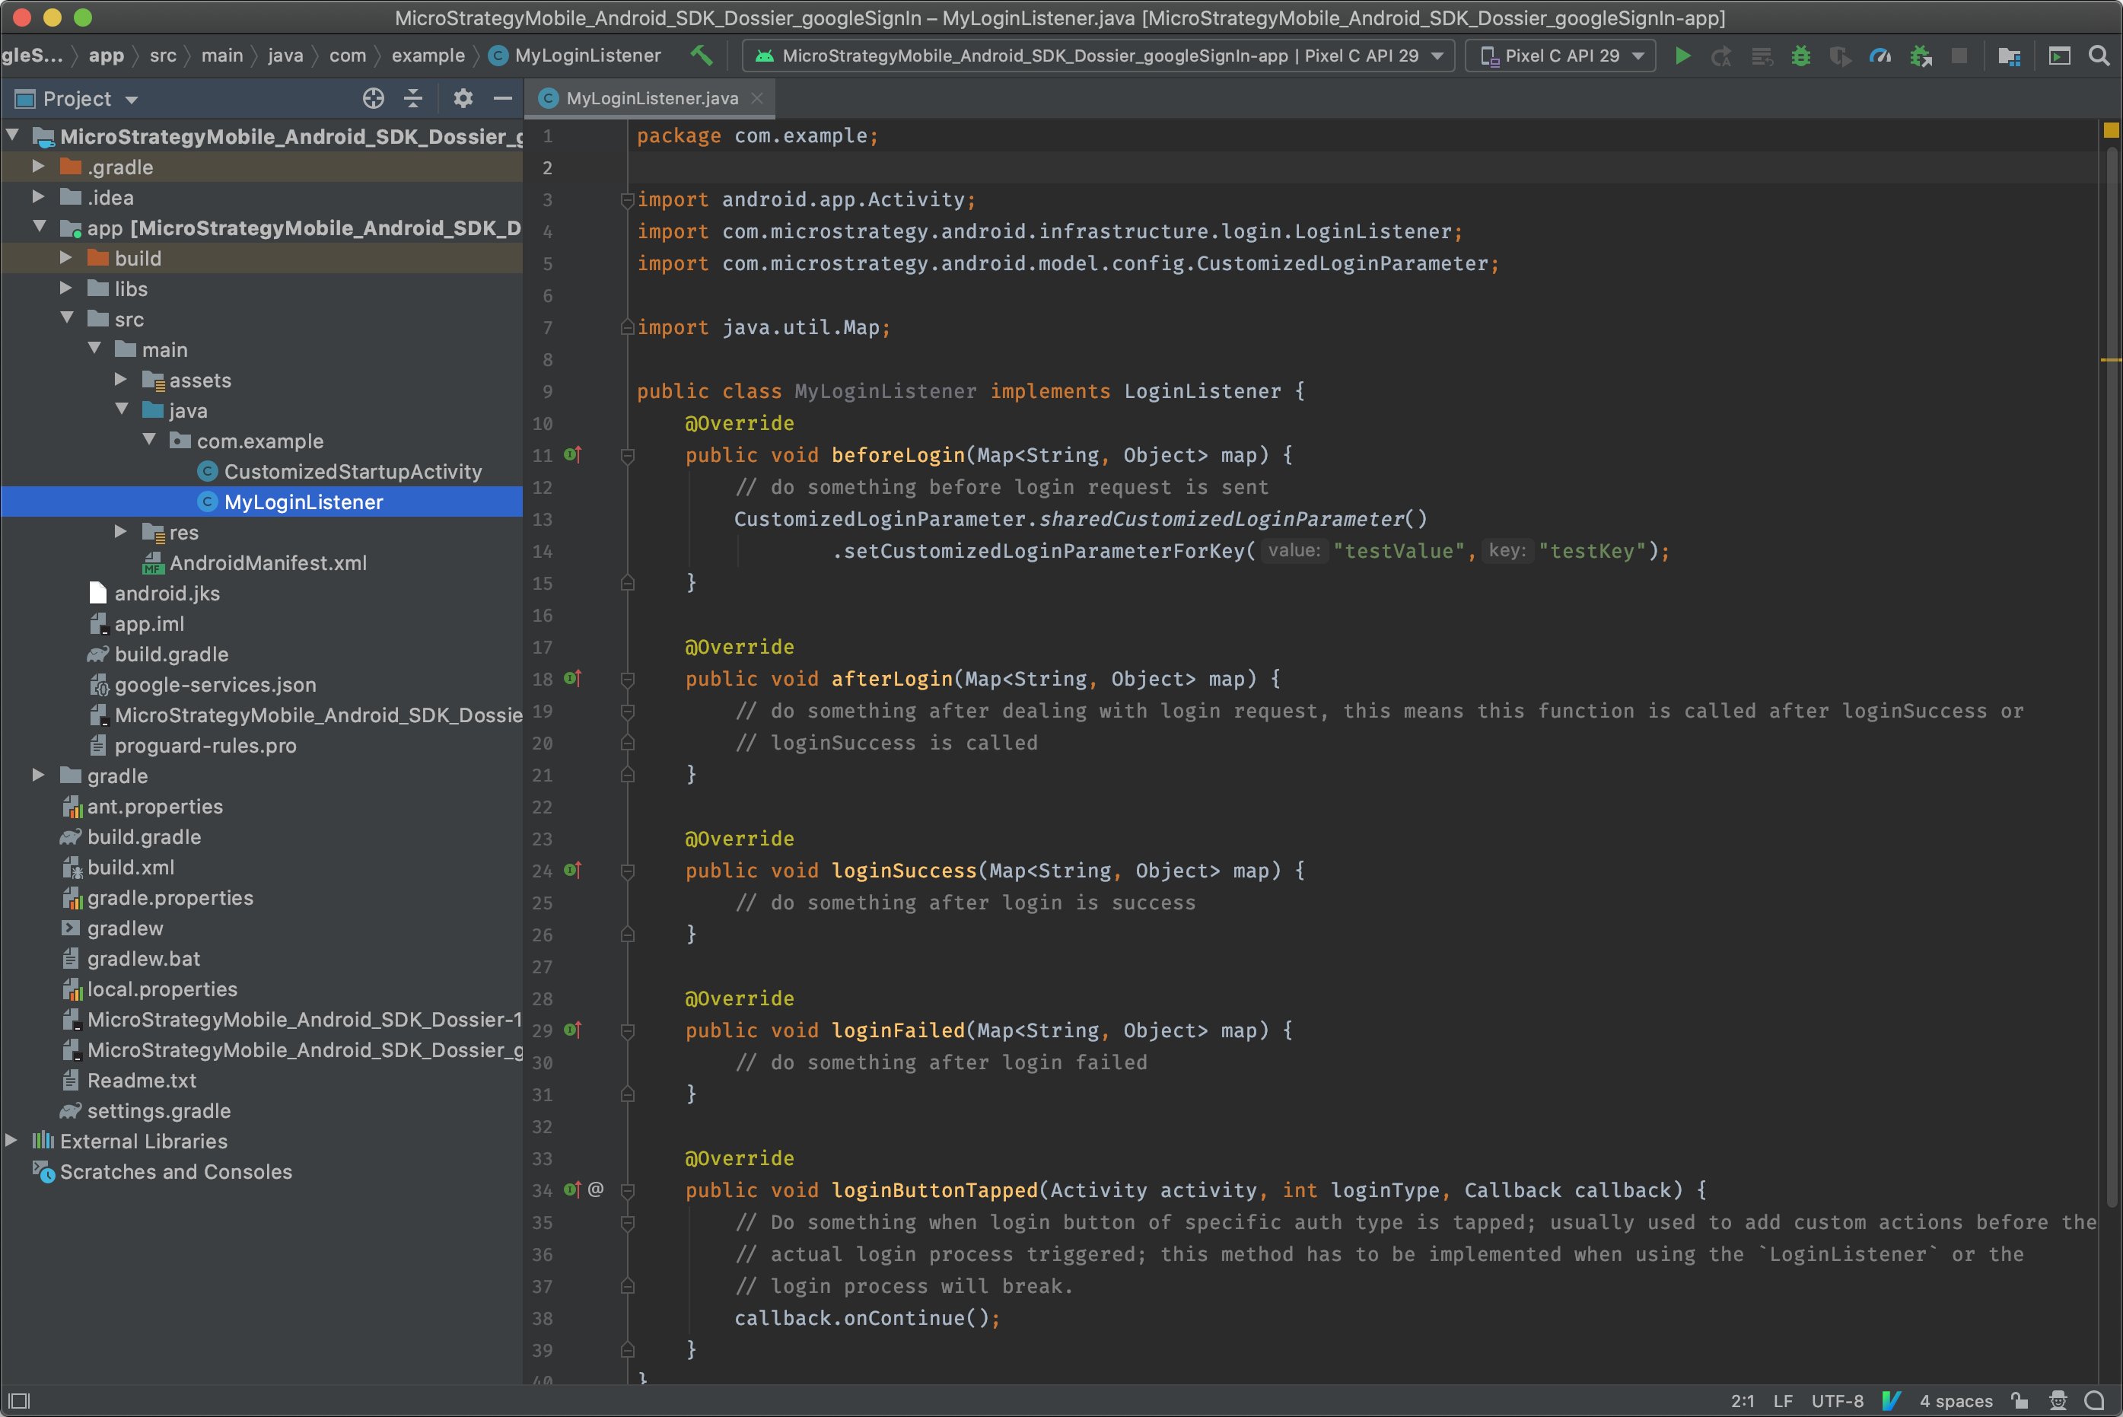Click the 2:1 cursor position indicator
Viewport: 2123px width, 1417px height.
(x=1743, y=1401)
